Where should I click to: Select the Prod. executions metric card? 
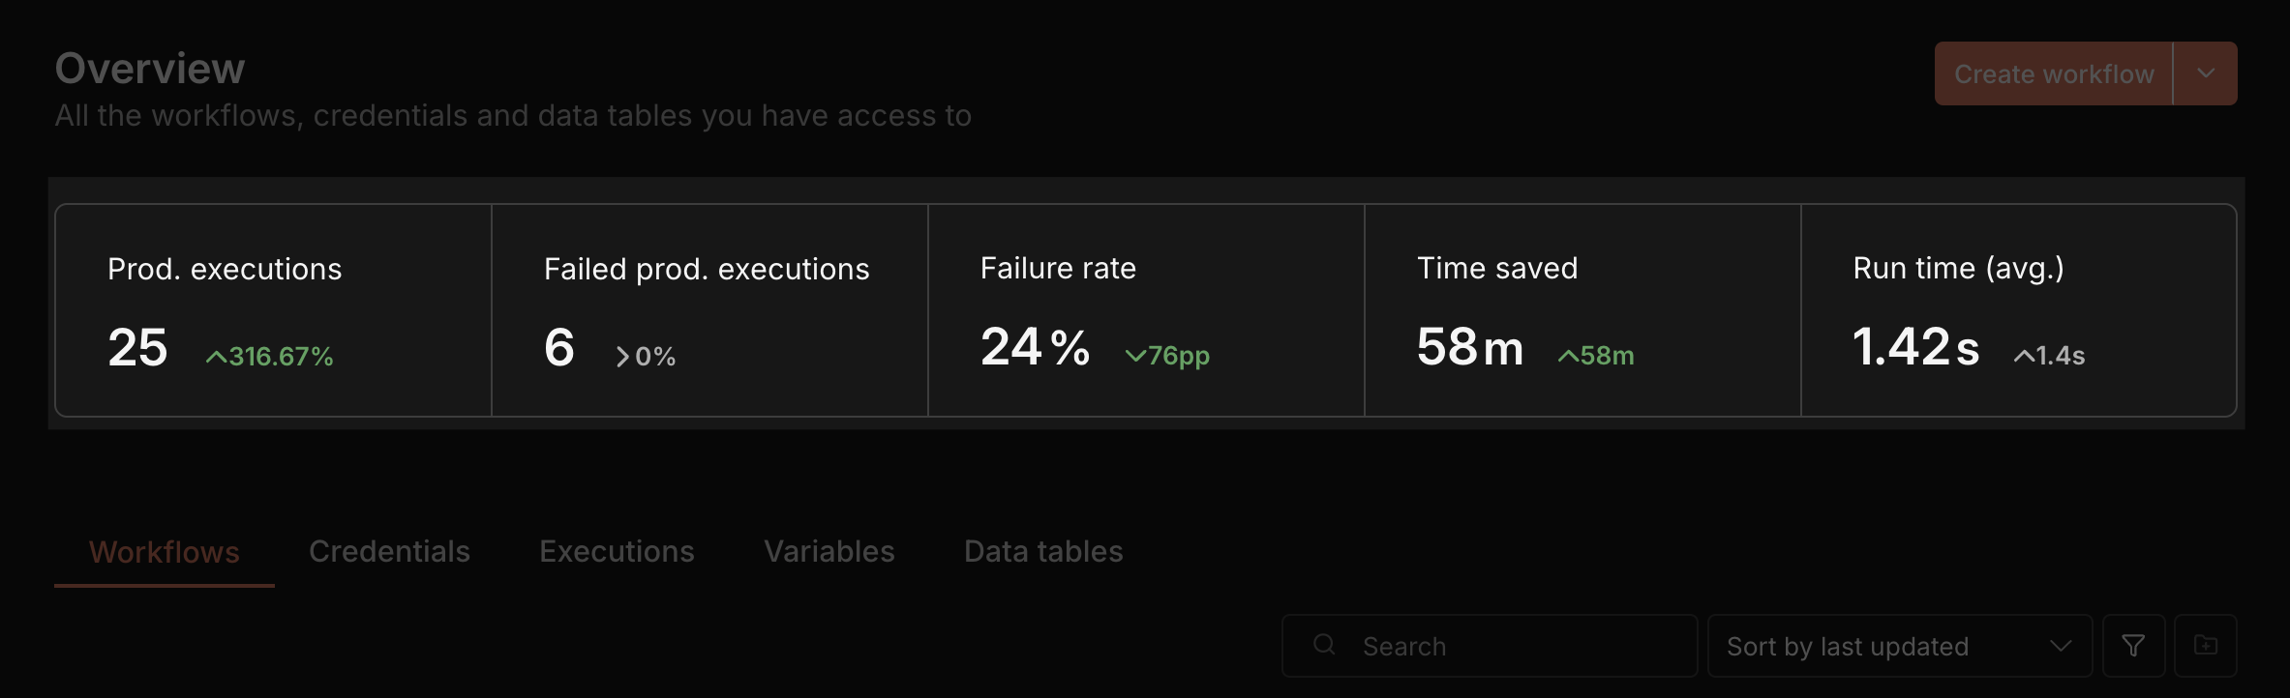273,310
